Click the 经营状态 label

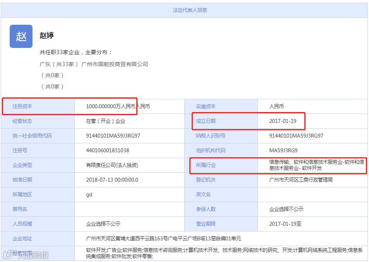tap(22, 121)
